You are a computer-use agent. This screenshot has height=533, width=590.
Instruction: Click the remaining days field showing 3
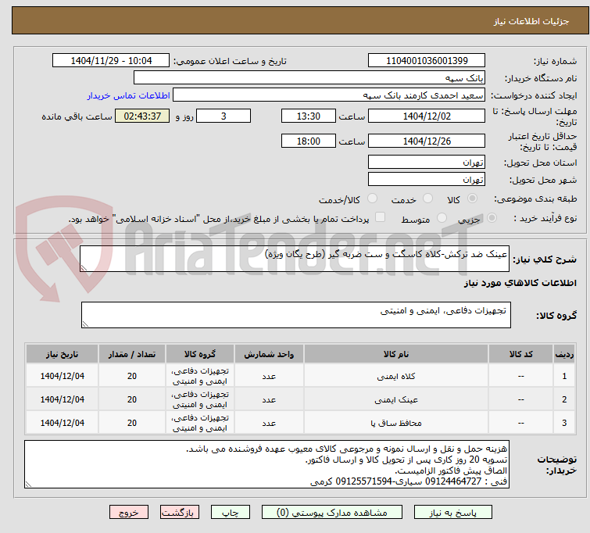point(223,116)
